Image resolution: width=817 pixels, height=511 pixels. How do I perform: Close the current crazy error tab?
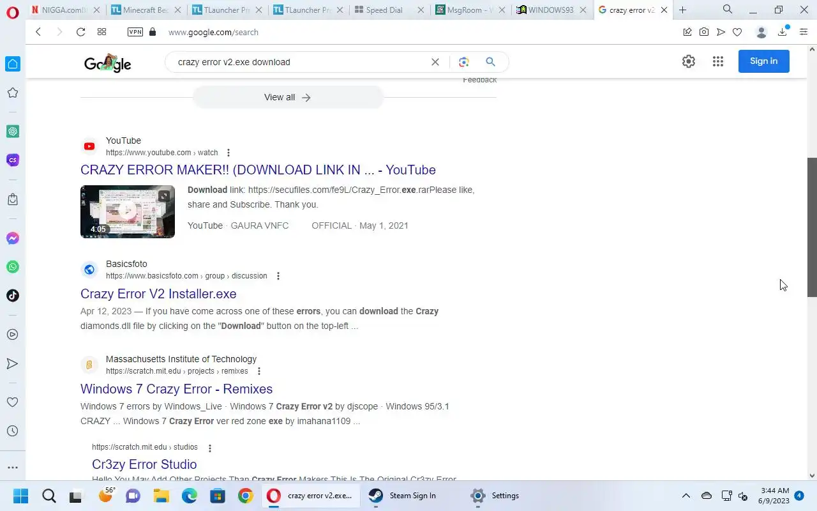pos(664,10)
